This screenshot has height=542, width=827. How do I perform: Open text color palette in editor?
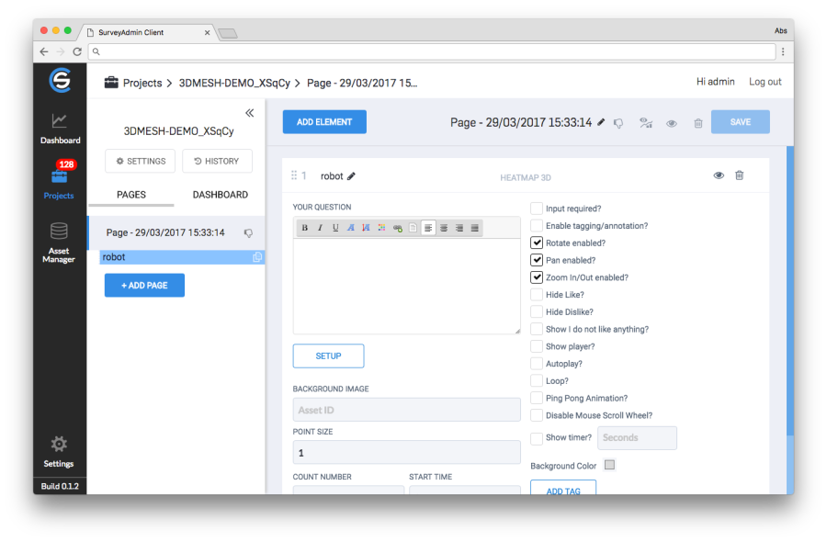click(382, 228)
